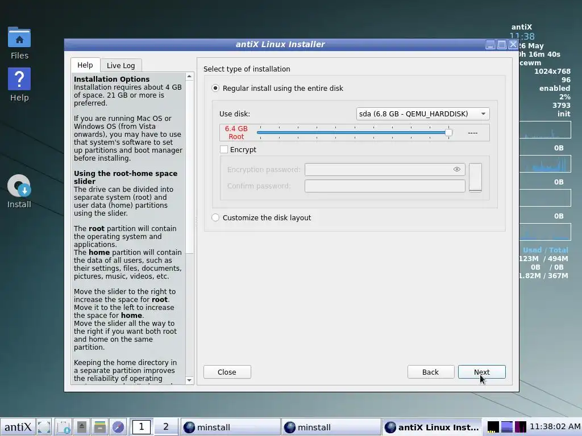Select antiX Linux Installer taskbar entry

(x=432, y=427)
